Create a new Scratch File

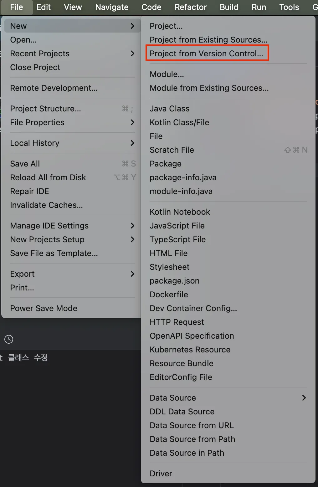(172, 150)
